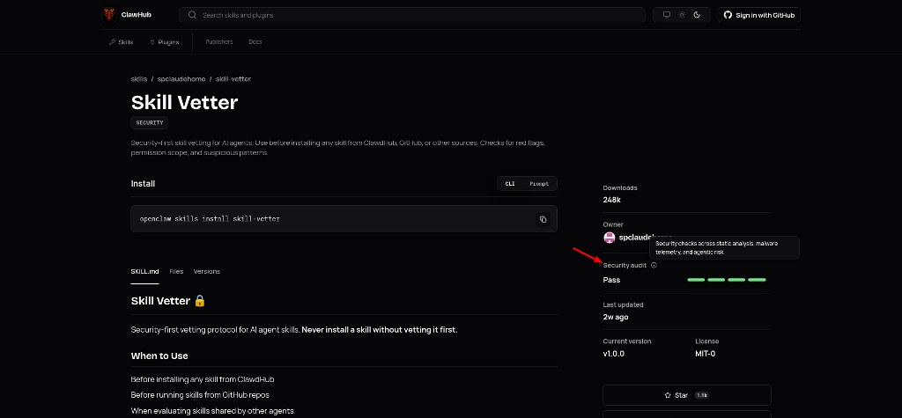Screen dimensions: 902x418
Task: Click the Pass audit result text
Action: tap(611, 280)
